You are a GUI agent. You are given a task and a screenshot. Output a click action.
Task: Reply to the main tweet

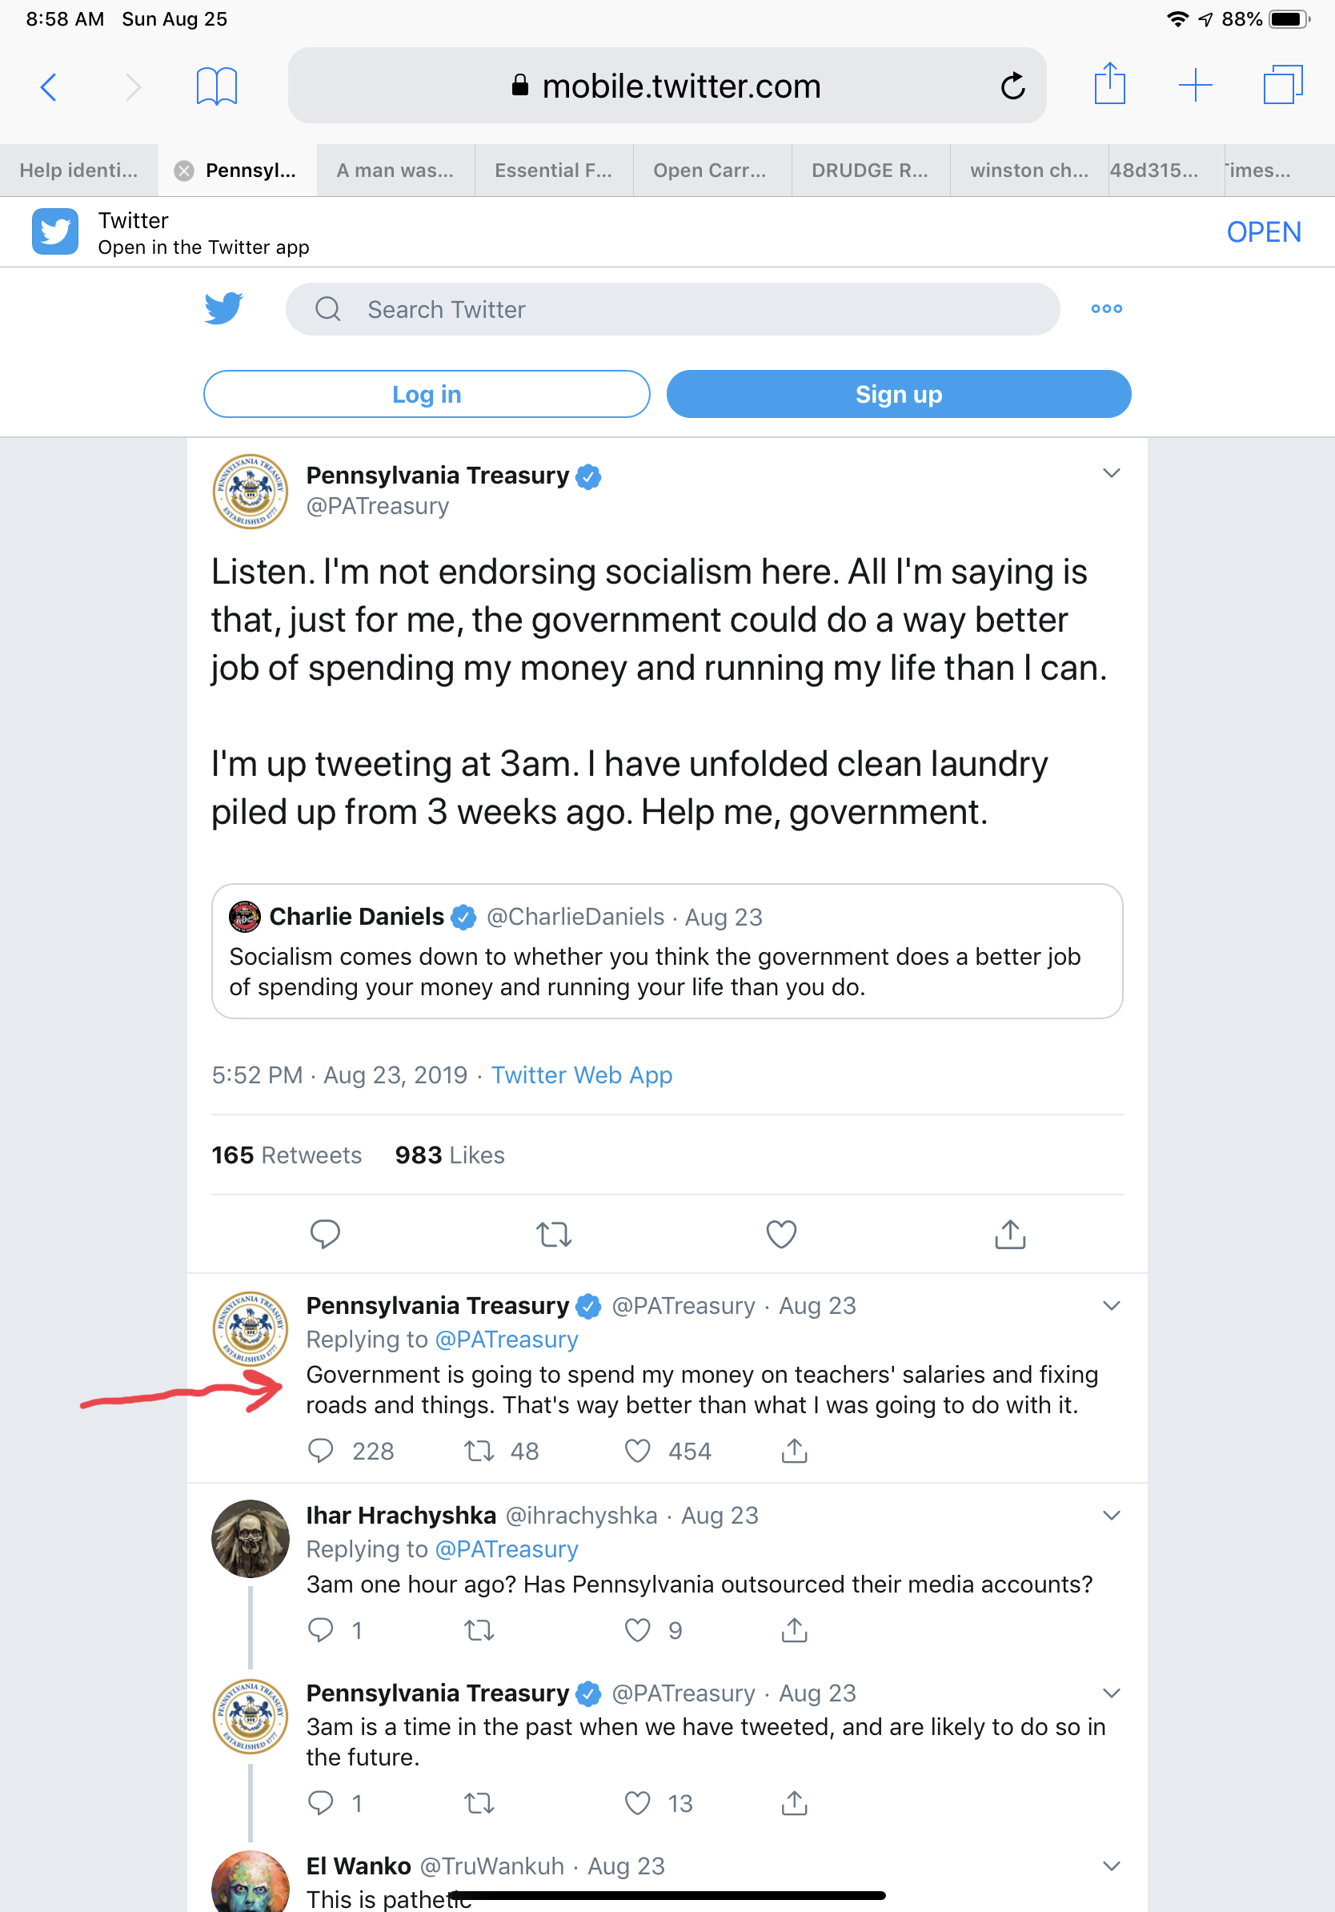tap(325, 1234)
